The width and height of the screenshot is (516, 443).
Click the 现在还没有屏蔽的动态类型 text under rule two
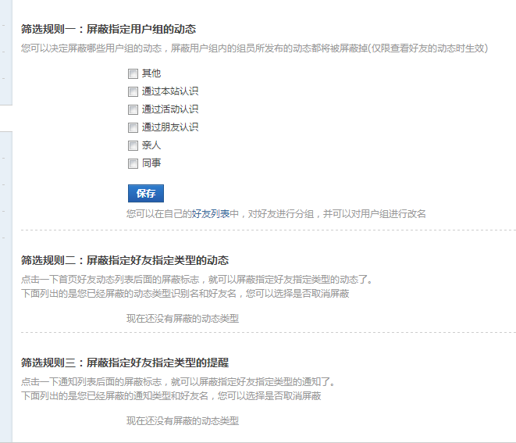pyautogui.click(x=183, y=319)
